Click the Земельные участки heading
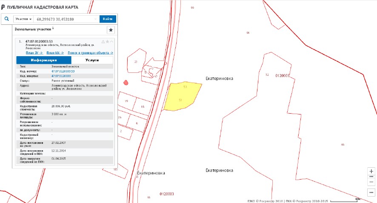Screen dimensions: 377x203 coord(33,29)
